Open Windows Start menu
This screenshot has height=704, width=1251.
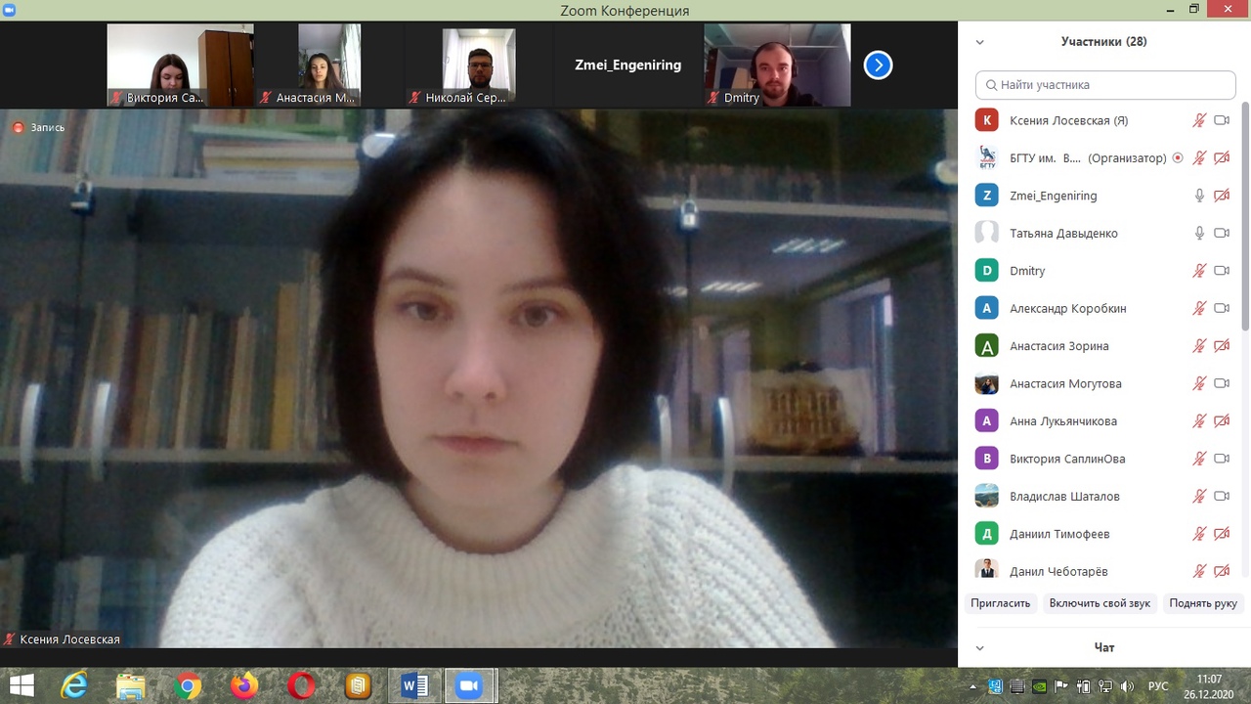(21, 685)
